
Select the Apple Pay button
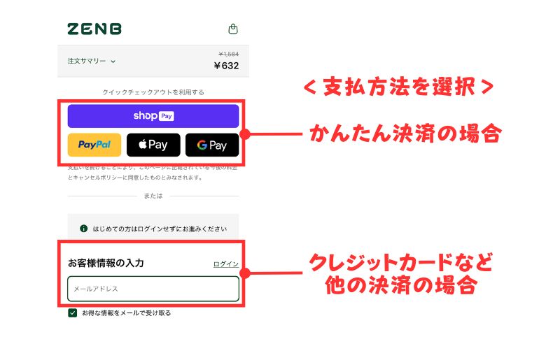pos(153,145)
